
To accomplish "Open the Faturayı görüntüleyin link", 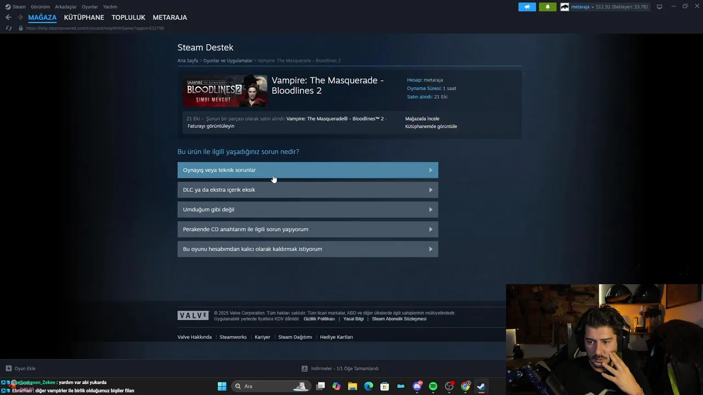I will pyautogui.click(x=211, y=126).
